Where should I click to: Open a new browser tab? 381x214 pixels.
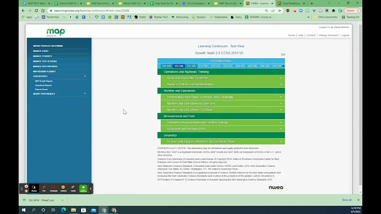(312, 3)
